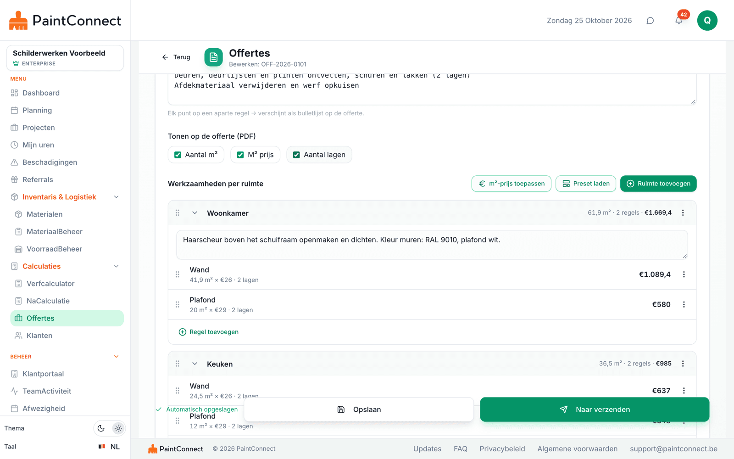Screen dimensions: 734x459
Task: Open Dashboard in the sidebar
Action: coord(67,93)
